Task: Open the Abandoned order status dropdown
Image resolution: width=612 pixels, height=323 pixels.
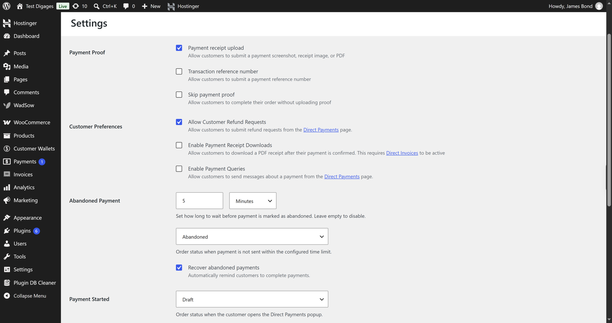Action: coord(252,237)
